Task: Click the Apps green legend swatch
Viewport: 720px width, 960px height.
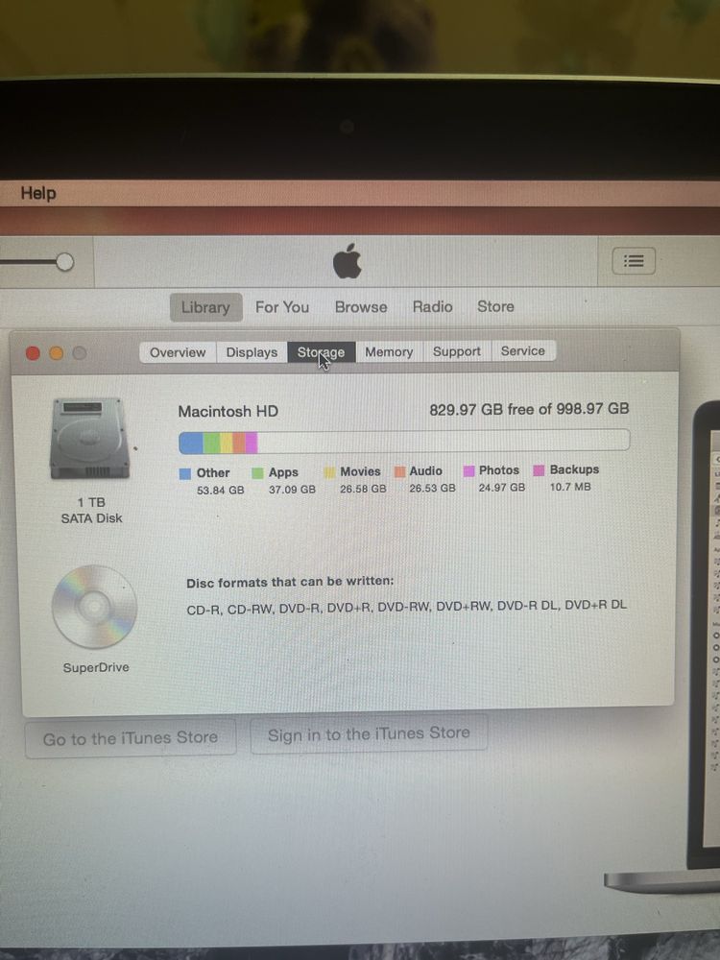Action: 257,473
